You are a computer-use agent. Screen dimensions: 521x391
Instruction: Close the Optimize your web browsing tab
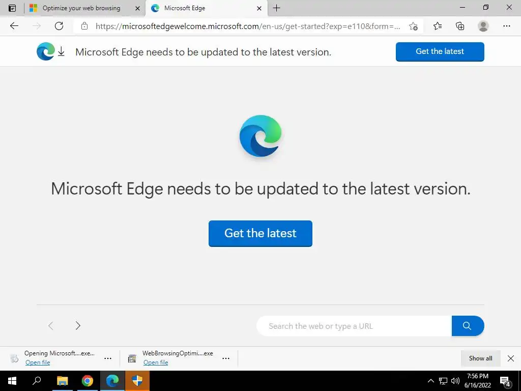coord(137,8)
